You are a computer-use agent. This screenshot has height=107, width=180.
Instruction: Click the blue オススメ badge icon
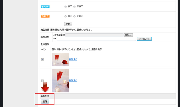click(45, 7)
